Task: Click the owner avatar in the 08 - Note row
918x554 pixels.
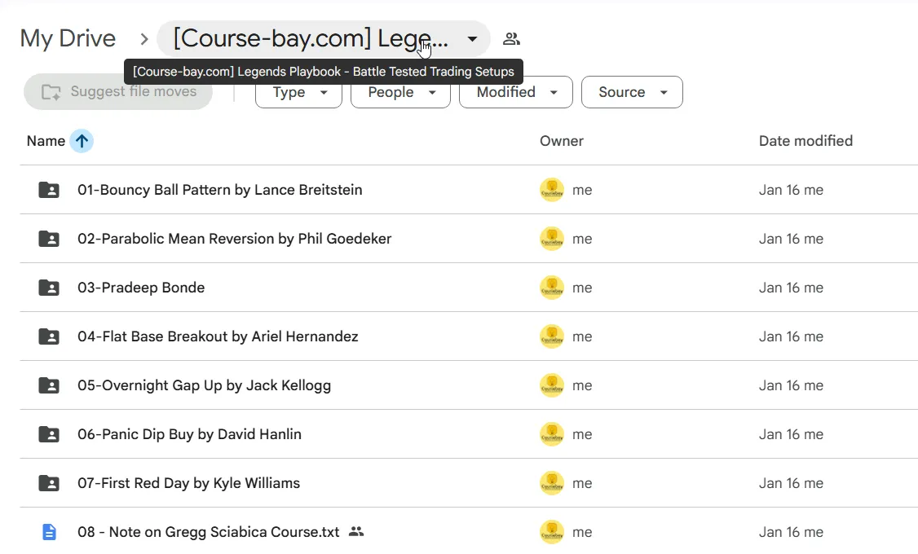Action: (x=551, y=532)
